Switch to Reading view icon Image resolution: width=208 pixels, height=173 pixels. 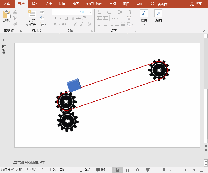138,170
